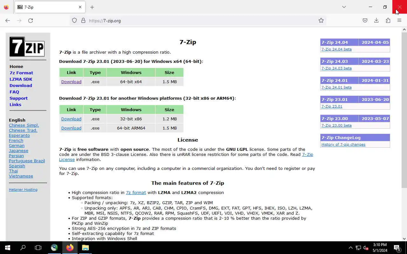Click the padlock site security icon
The height and width of the screenshot is (254, 407).
tap(83, 21)
